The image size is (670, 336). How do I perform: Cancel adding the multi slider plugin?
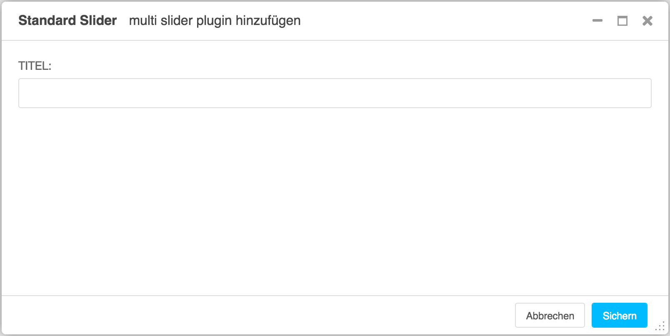click(550, 316)
